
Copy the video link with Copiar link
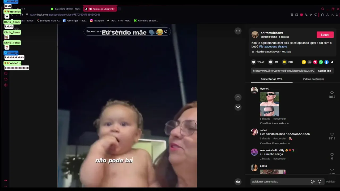click(324, 71)
